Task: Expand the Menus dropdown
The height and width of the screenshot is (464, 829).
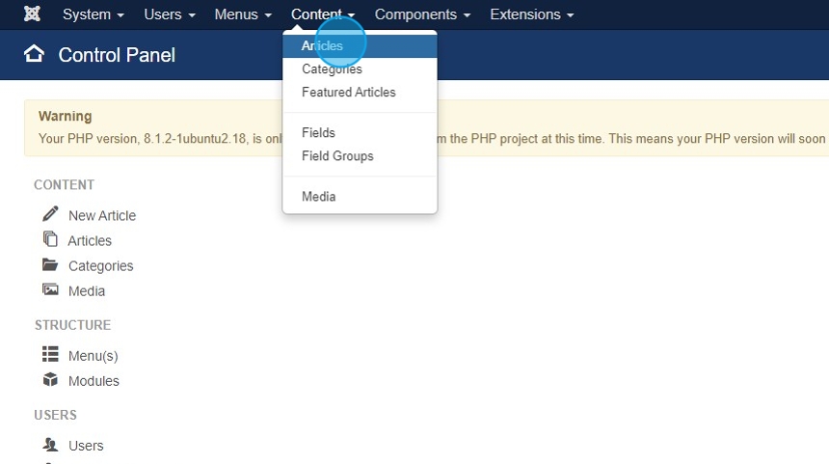Action: tap(243, 14)
